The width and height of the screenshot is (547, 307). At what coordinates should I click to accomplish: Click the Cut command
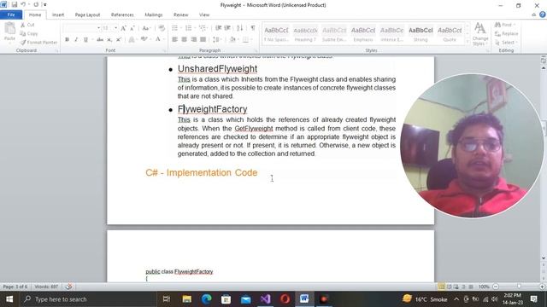pos(27,25)
